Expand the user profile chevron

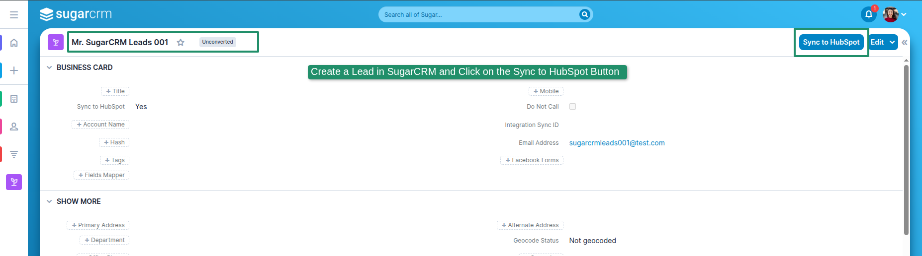point(904,14)
